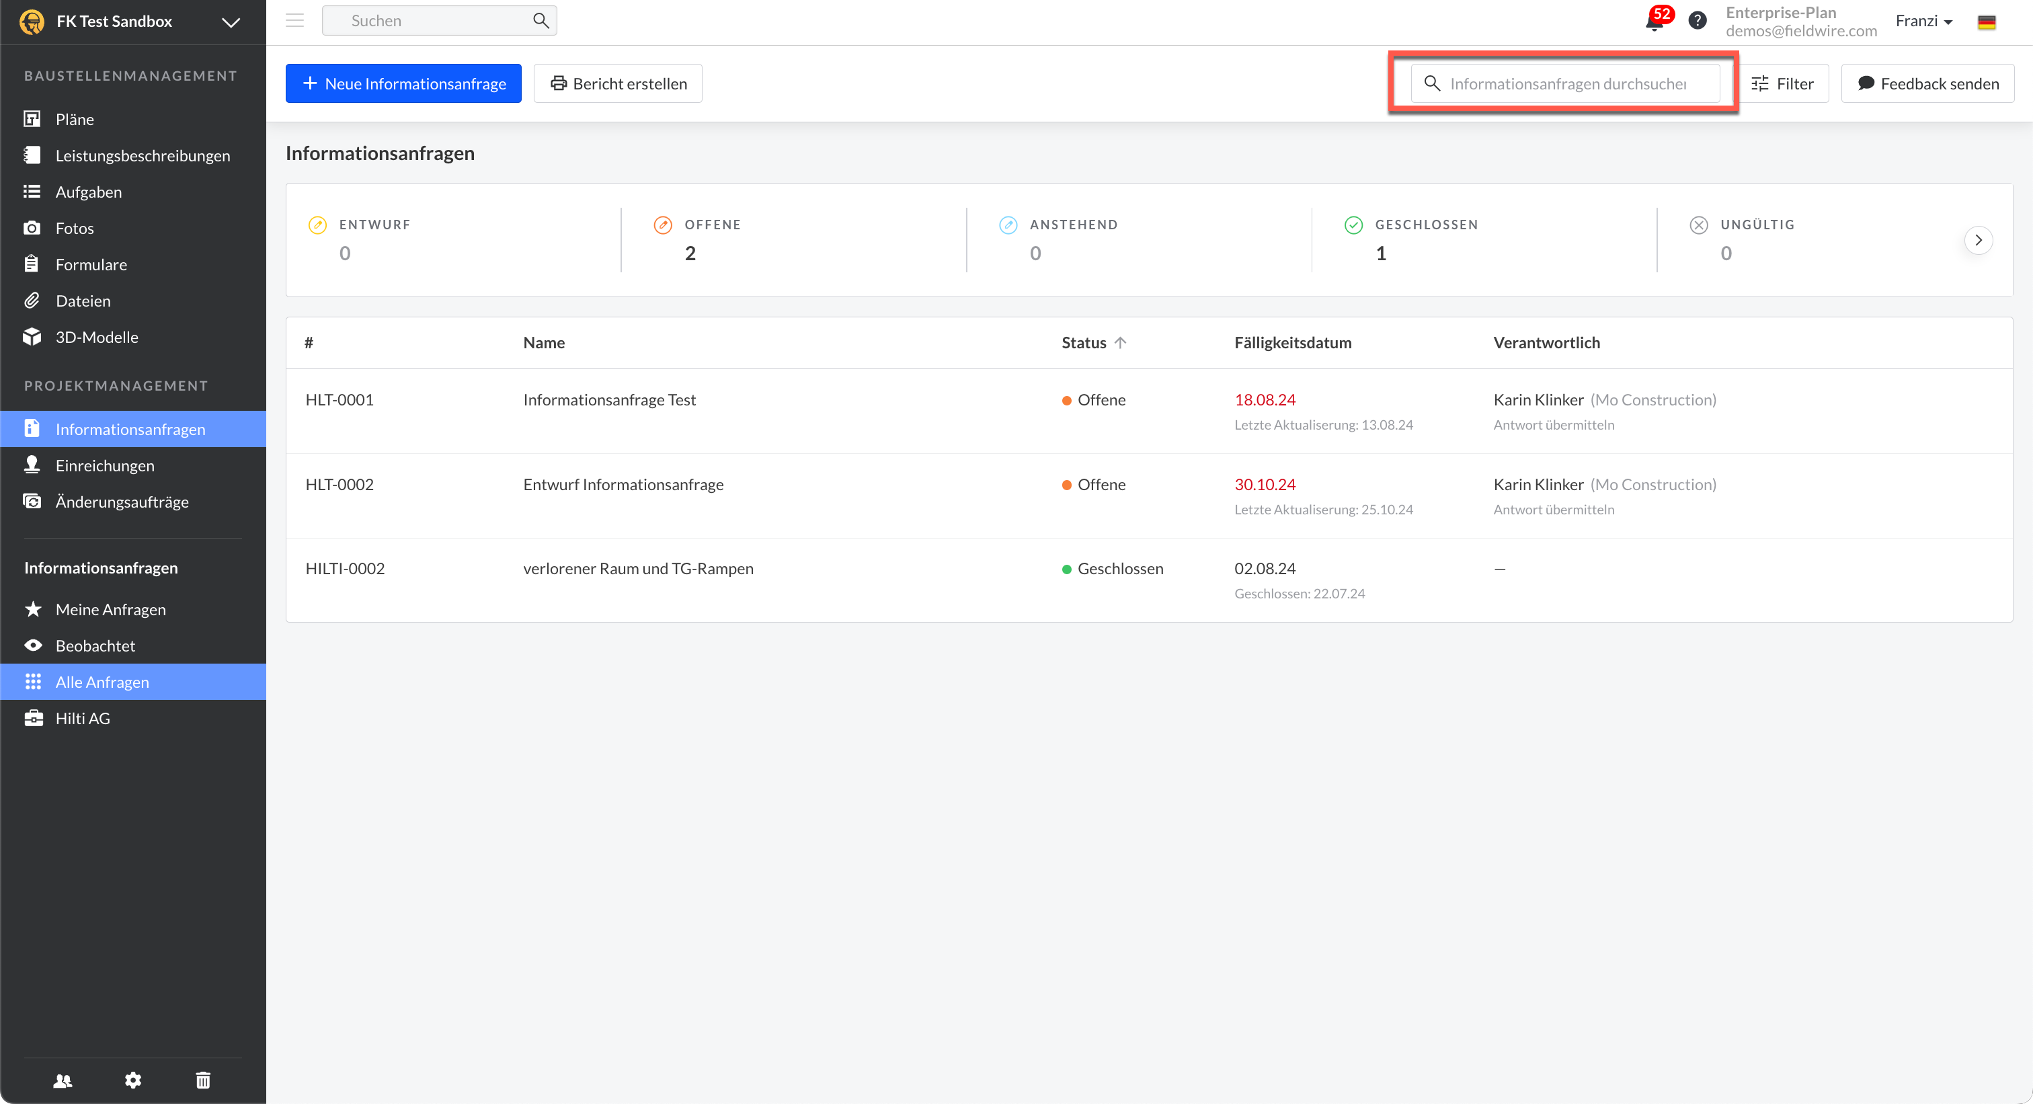
Task: Click Geschlossen status in HILTI-0002 row
Action: [1113, 569]
